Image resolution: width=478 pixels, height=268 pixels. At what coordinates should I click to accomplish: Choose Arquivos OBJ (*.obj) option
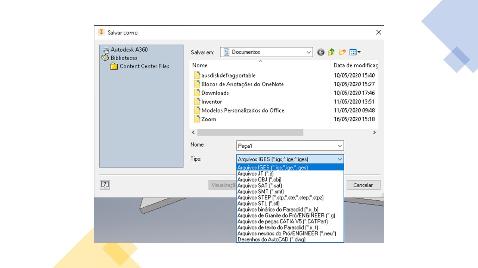coord(290,179)
